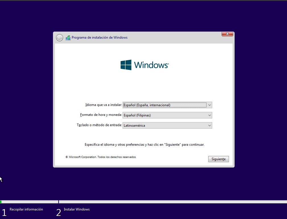Click the 'Formato de hora y moneda:' label
Viewport: 287px width, 219px height.
(x=101, y=115)
